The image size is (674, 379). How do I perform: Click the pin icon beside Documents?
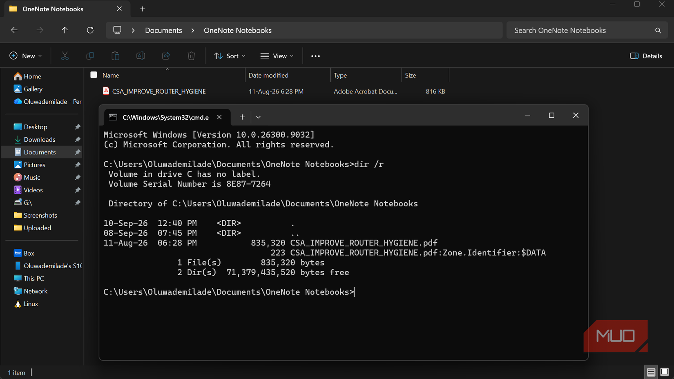tap(78, 152)
